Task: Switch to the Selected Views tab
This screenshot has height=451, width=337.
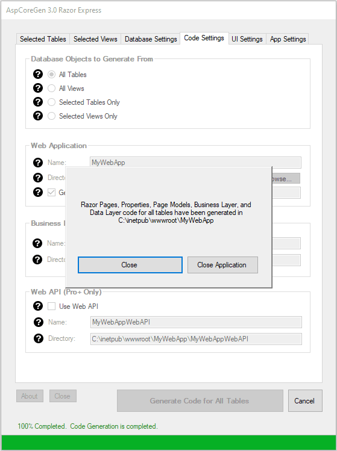Action: pyautogui.click(x=95, y=39)
